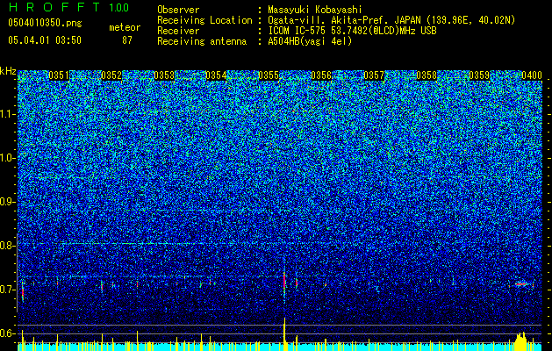Image resolution: width=552 pixels, height=351 pixels.
Task: Click the 0.6 kHz axis label
Action: click(7, 333)
